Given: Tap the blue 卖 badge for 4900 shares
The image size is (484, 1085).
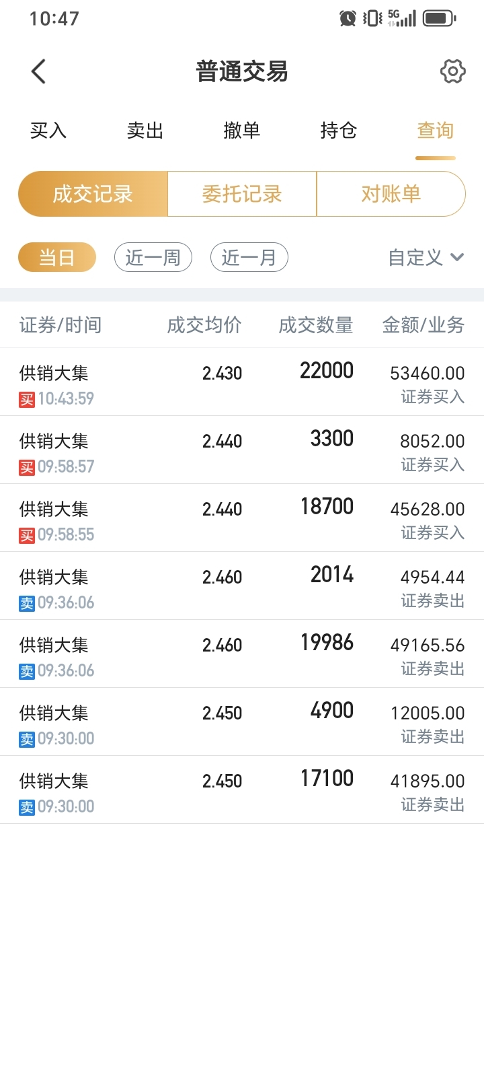Looking at the screenshot, I should [x=26, y=739].
